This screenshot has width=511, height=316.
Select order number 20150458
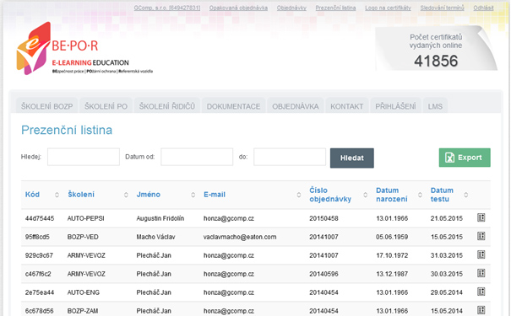tap(323, 218)
